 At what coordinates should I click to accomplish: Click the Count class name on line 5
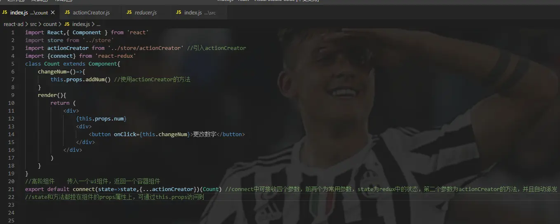(x=52, y=64)
